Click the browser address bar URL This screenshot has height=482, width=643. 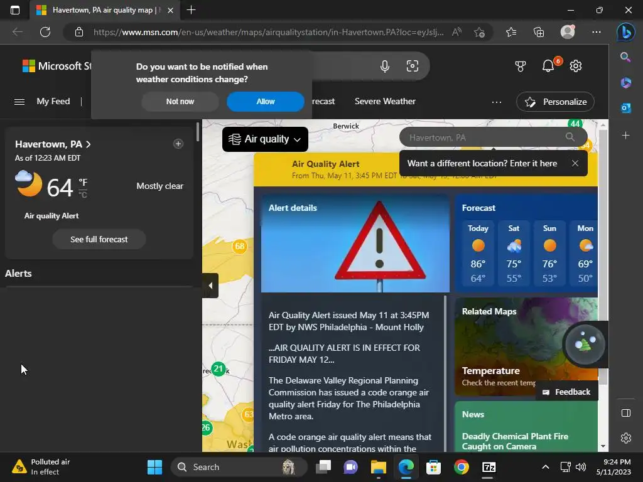268,32
